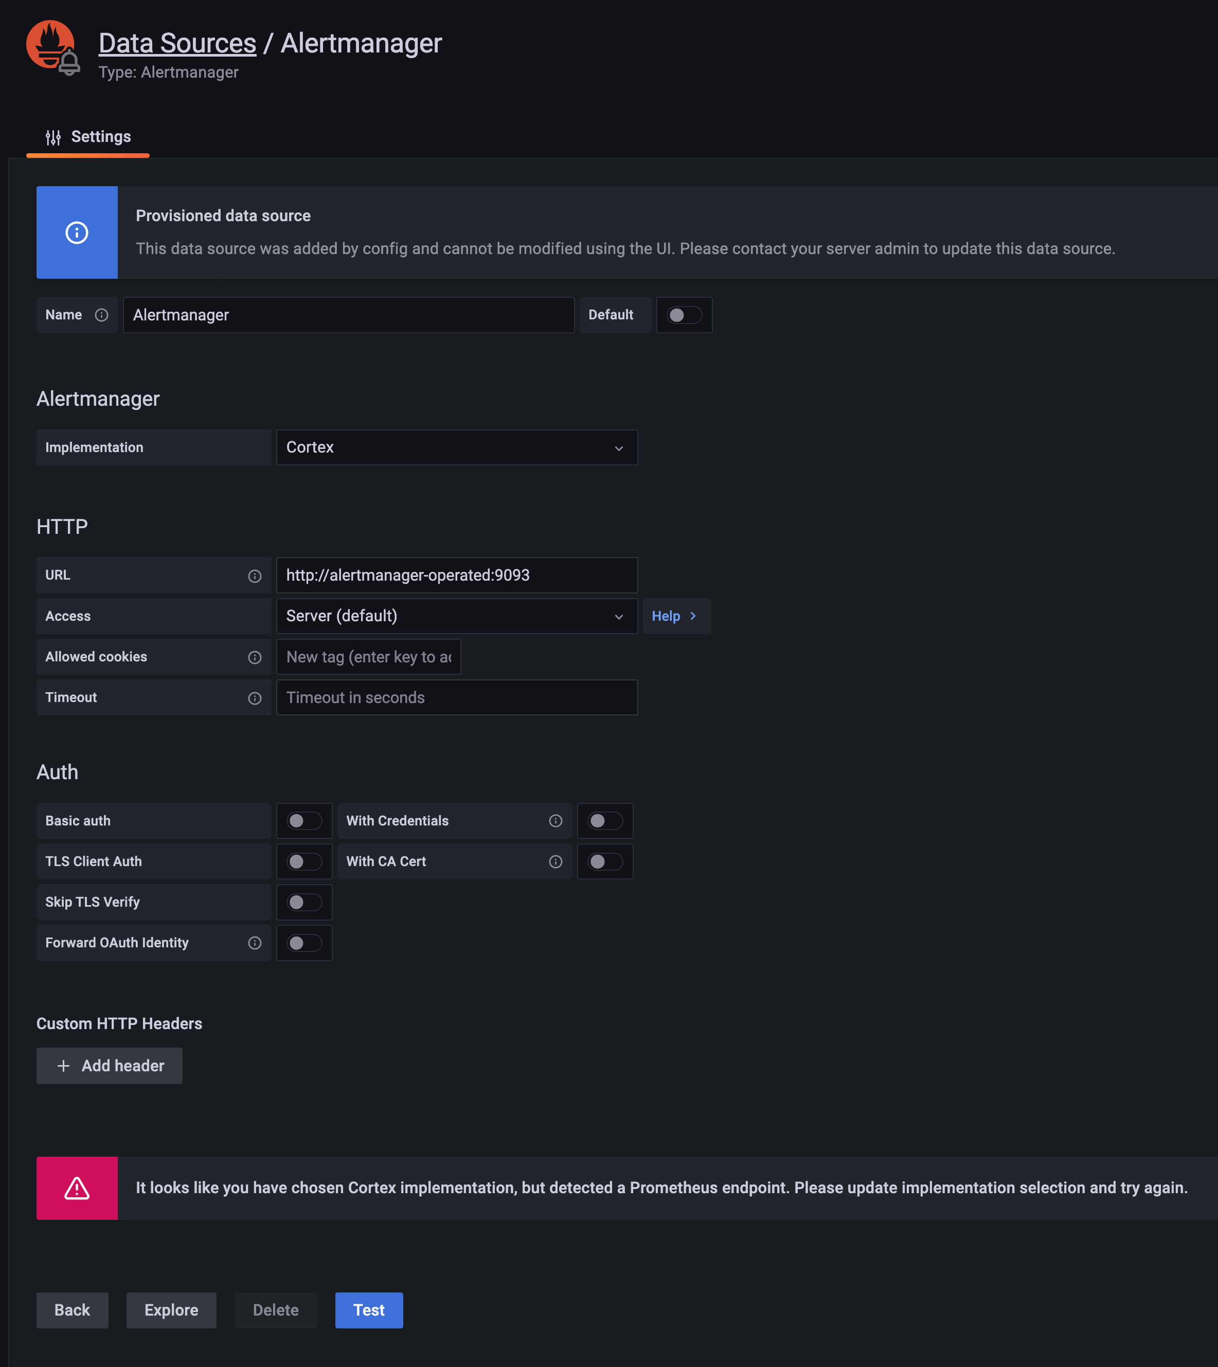Viewport: 1218px width, 1367px height.
Task: Click the Allowed cookies info icon
Action: 254,657
